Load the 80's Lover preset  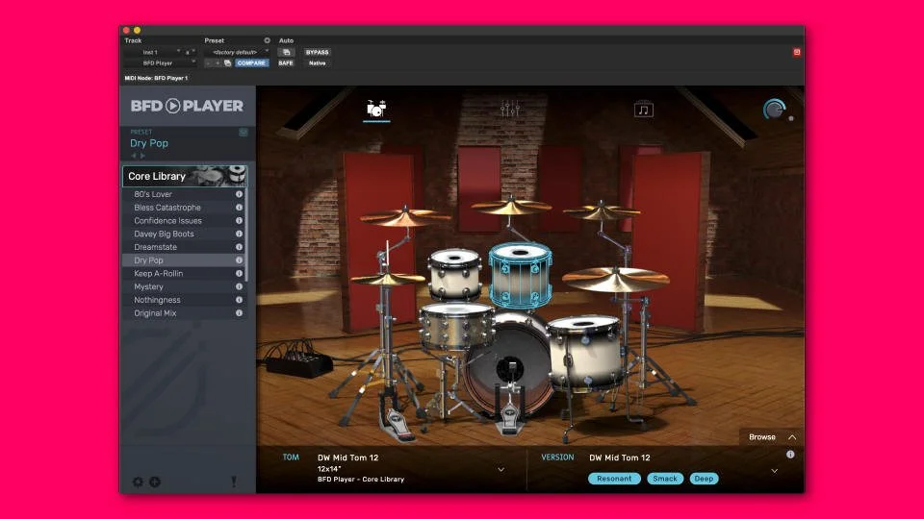(x=183, y=194)
